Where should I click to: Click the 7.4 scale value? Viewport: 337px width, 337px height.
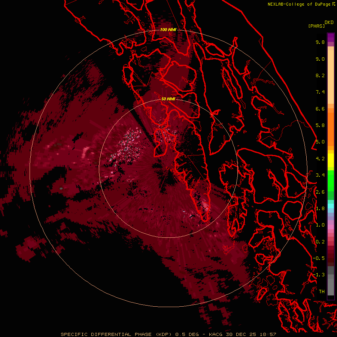click(x=320, y=92)
